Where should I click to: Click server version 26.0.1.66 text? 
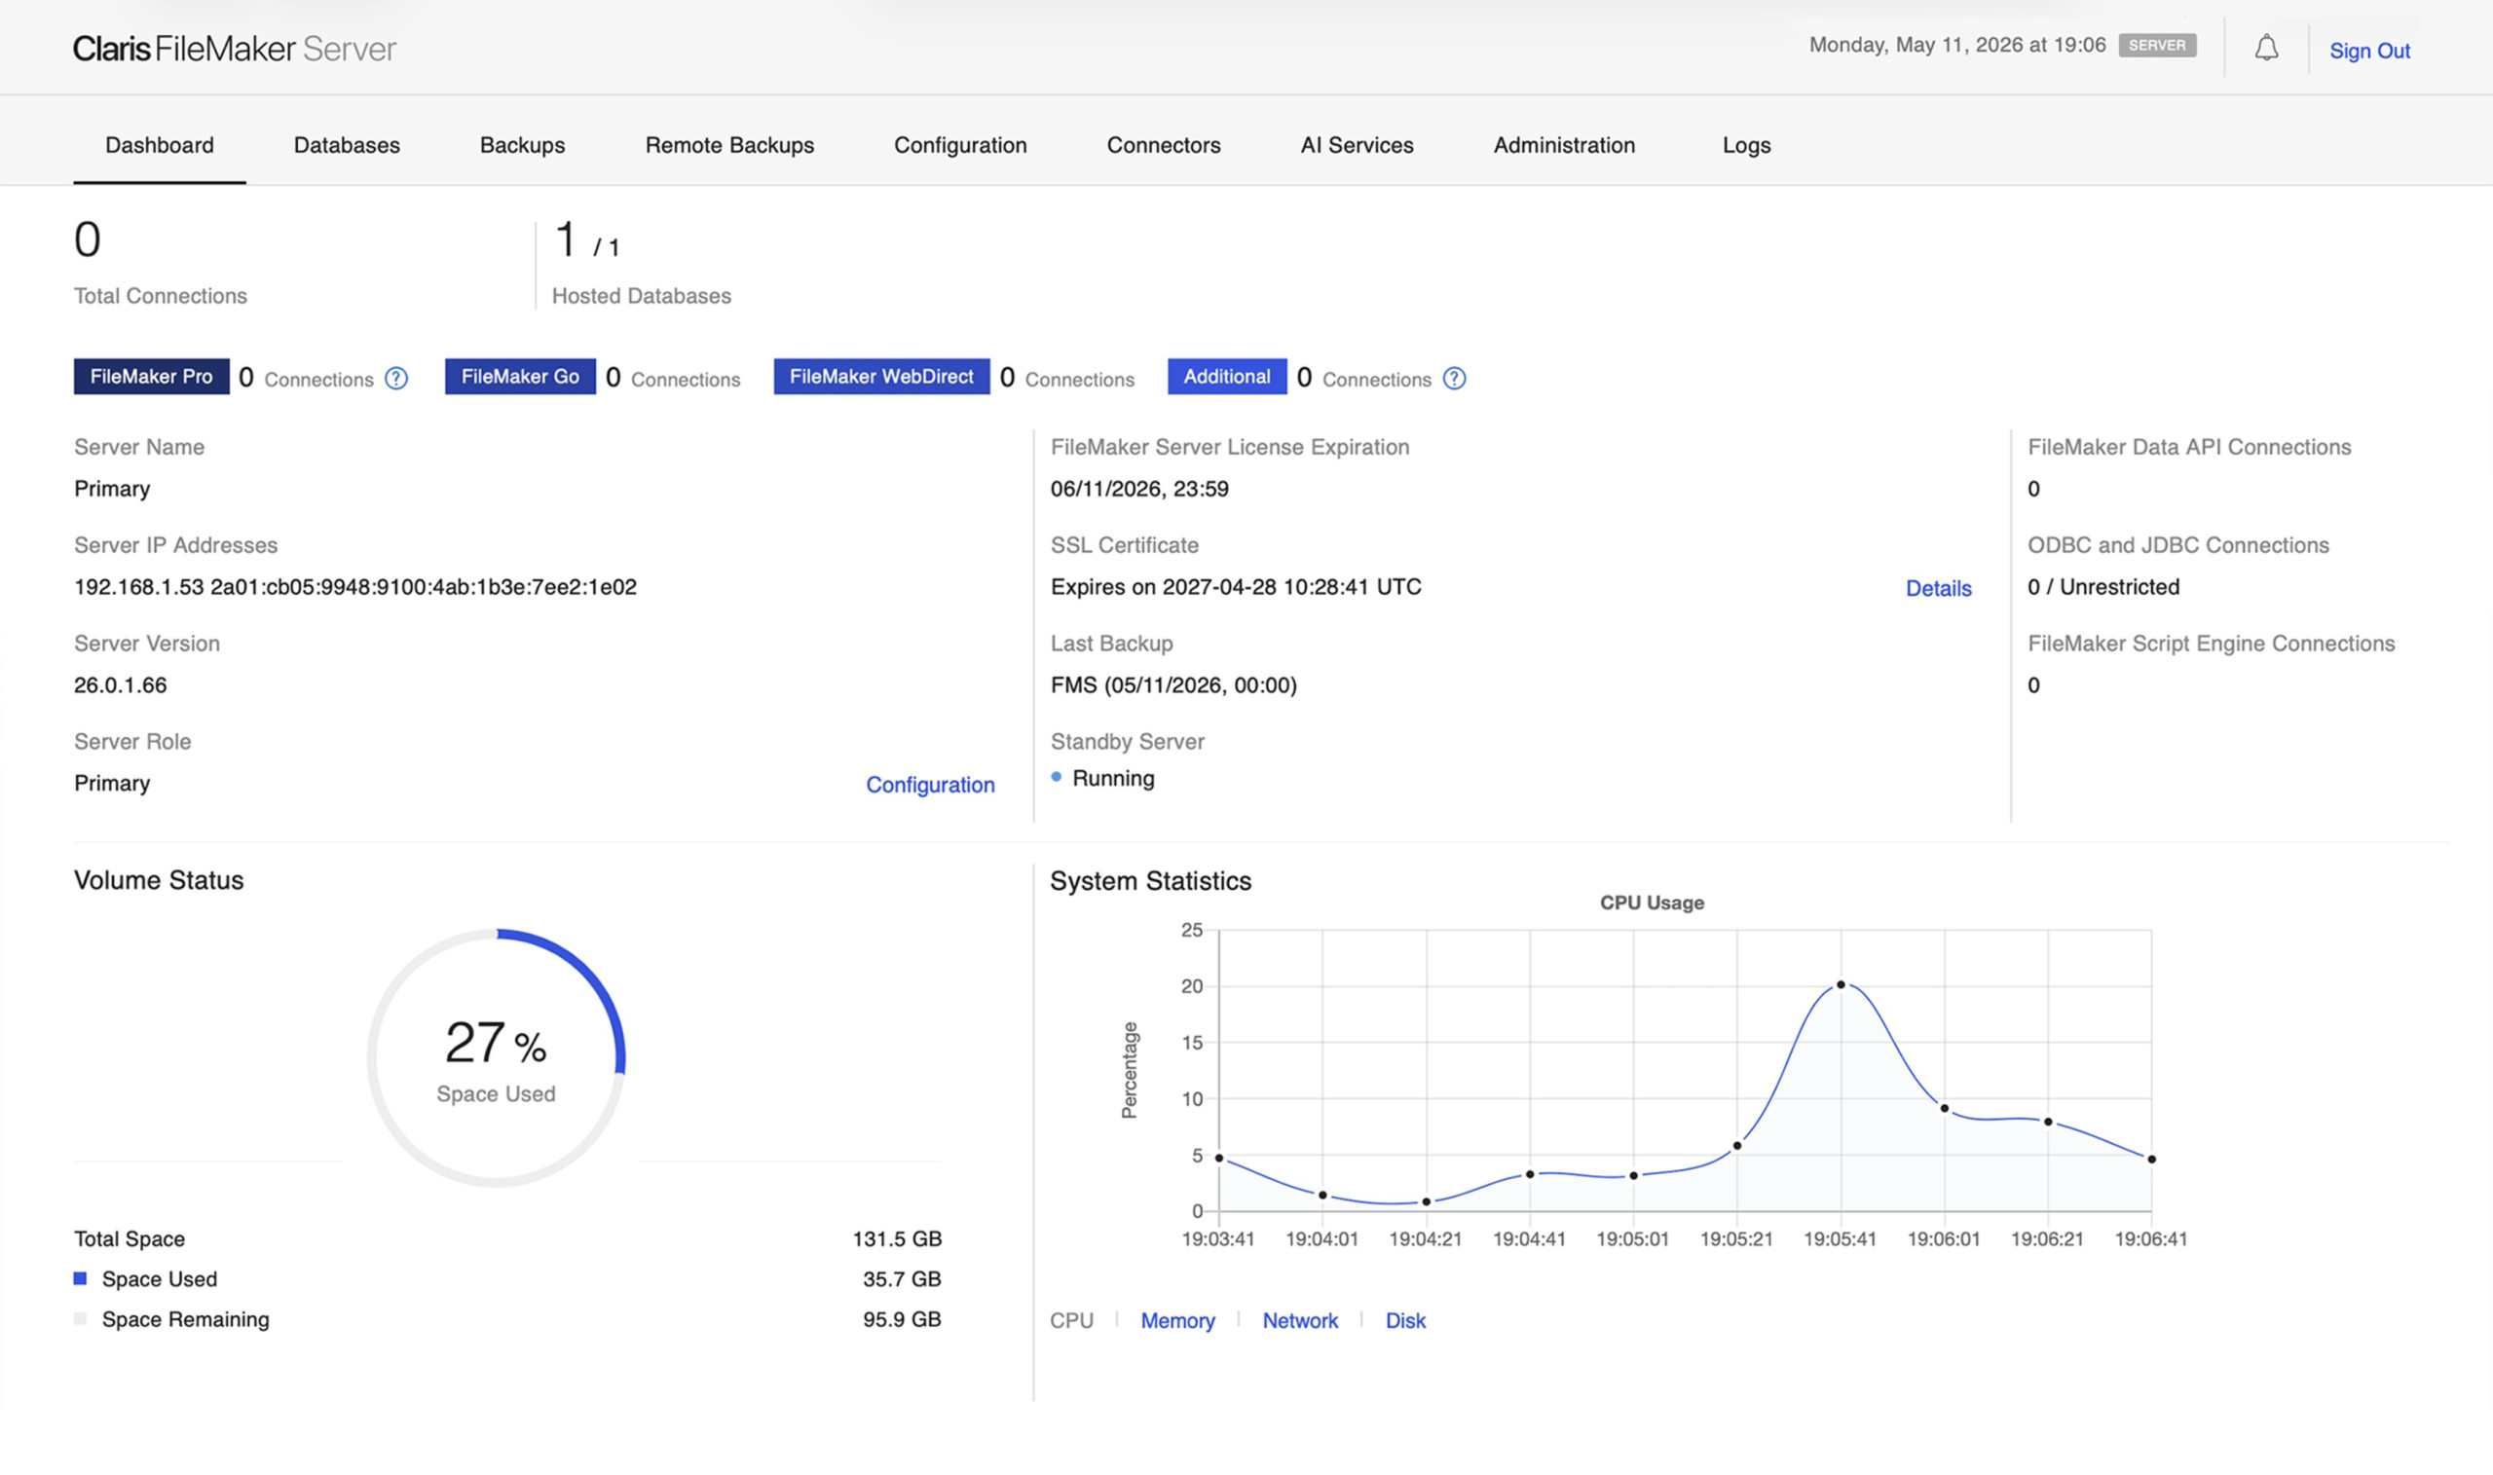coord(121,684)
